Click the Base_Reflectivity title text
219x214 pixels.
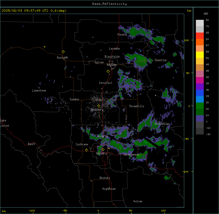tap(109, 4)
